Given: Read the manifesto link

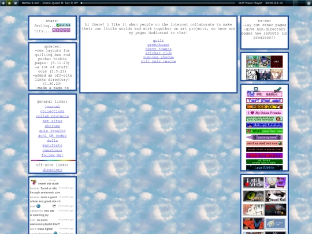Looking at the screenshot, I should point(53,146).
